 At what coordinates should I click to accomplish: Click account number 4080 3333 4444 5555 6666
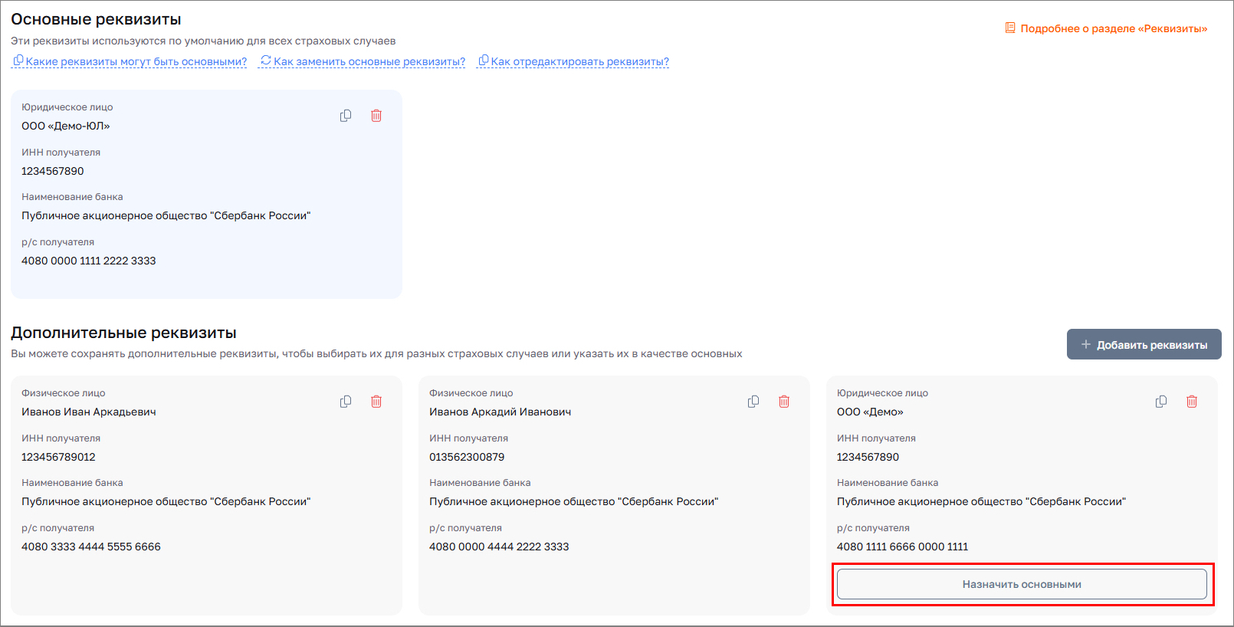[91, 547]
